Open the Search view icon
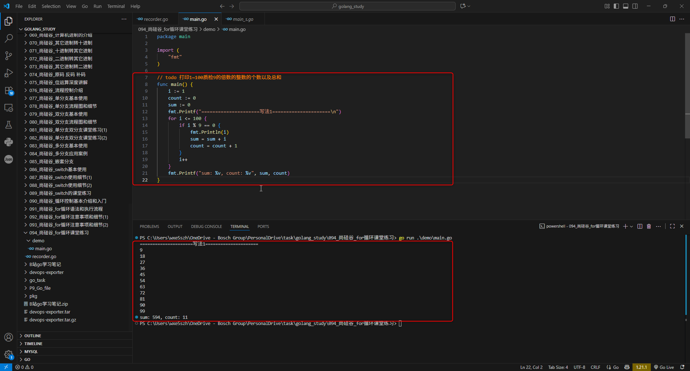Screen dimensions: 690x371 [x=9, y=38]
